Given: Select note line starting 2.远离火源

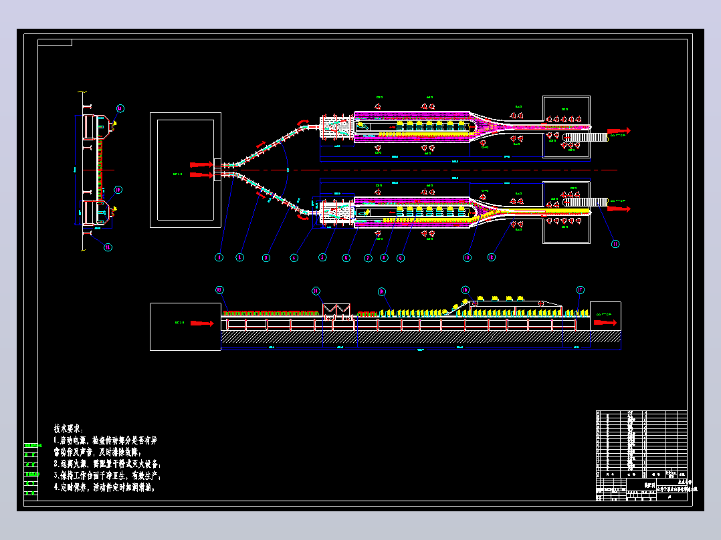Looking at the screenshot, I should [107, 464].
